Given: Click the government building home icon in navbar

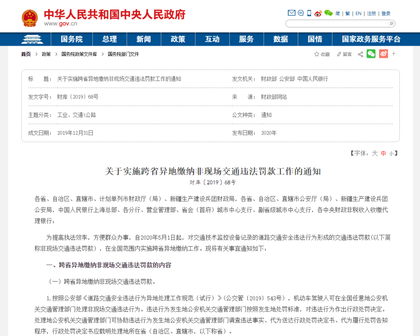Looking at the screenshot, I should [x=32, y=39].
